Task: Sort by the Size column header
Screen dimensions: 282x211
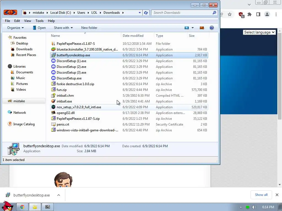Action: coord(192,35)
